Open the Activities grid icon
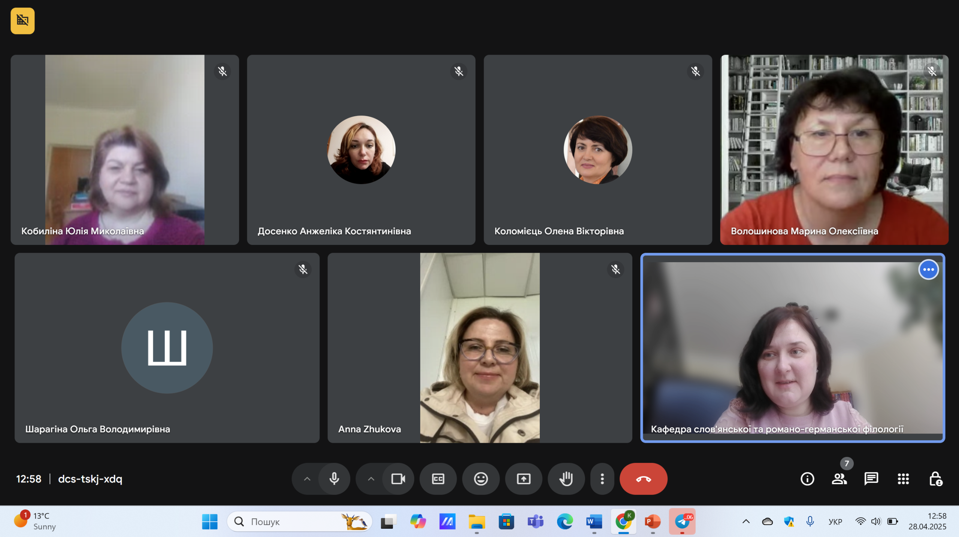Image resolution: width=959 pixels, height=537 pixels. pyautogui.click(x=903, y=479)
